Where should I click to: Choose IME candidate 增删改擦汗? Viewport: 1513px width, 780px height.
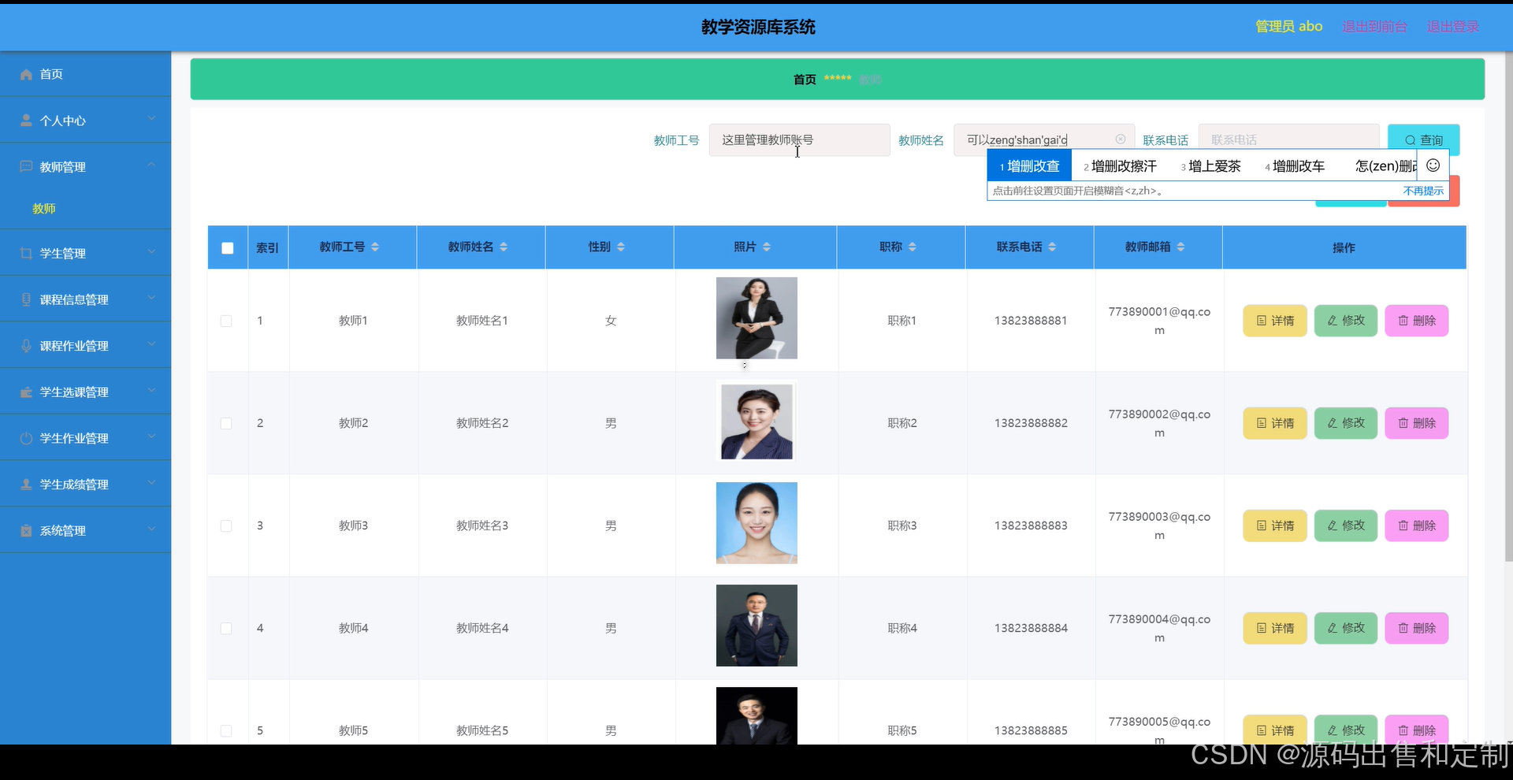1120,166
